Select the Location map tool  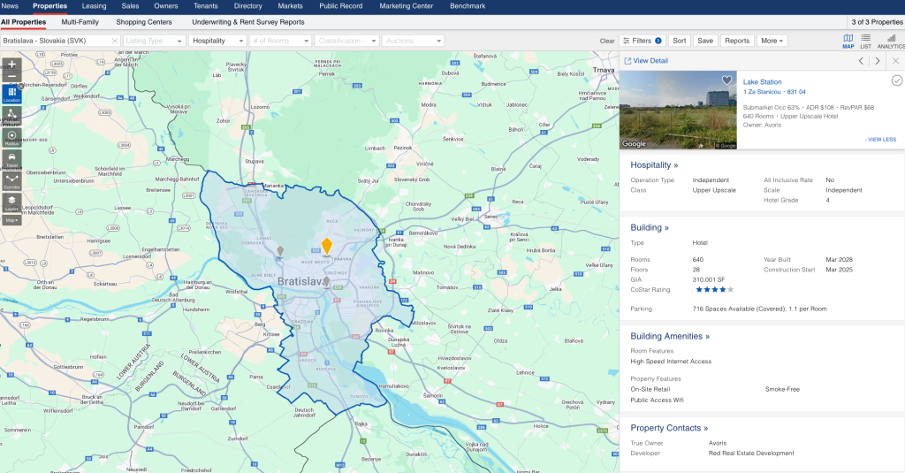pos(11,94)
